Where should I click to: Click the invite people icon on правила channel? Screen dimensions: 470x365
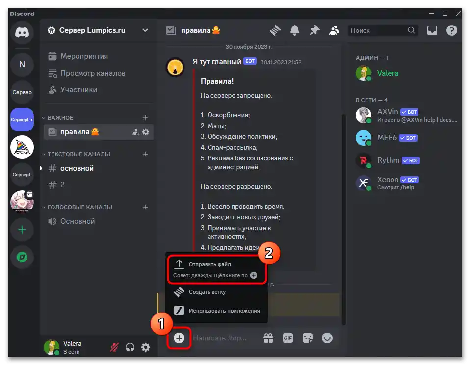click(136, 132)
